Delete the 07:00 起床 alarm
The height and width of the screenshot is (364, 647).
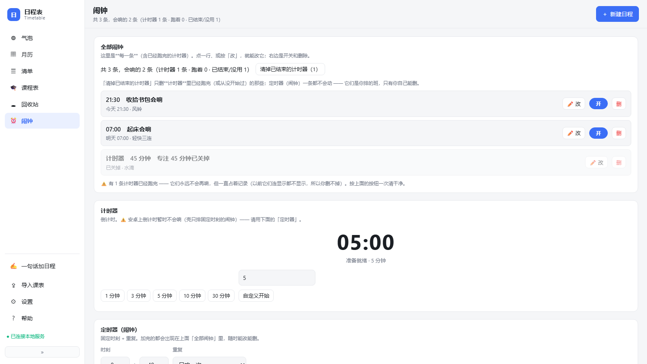tap(619, 133)
